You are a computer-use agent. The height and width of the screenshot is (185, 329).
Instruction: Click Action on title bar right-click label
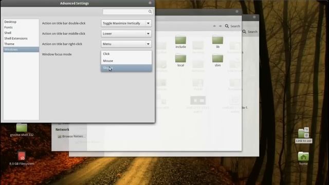click(62, 44)
